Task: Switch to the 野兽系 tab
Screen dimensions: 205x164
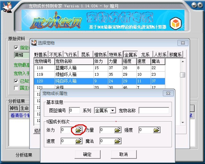Action: (x=41, y=55)
